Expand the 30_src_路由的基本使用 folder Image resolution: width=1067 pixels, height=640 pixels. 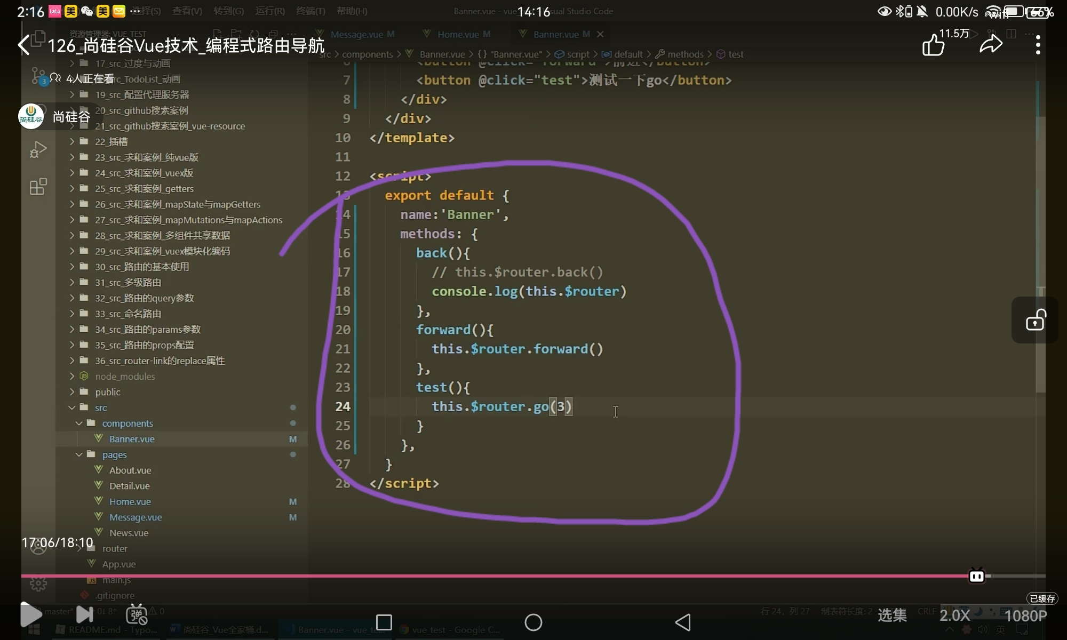click(x=142, y=267)
